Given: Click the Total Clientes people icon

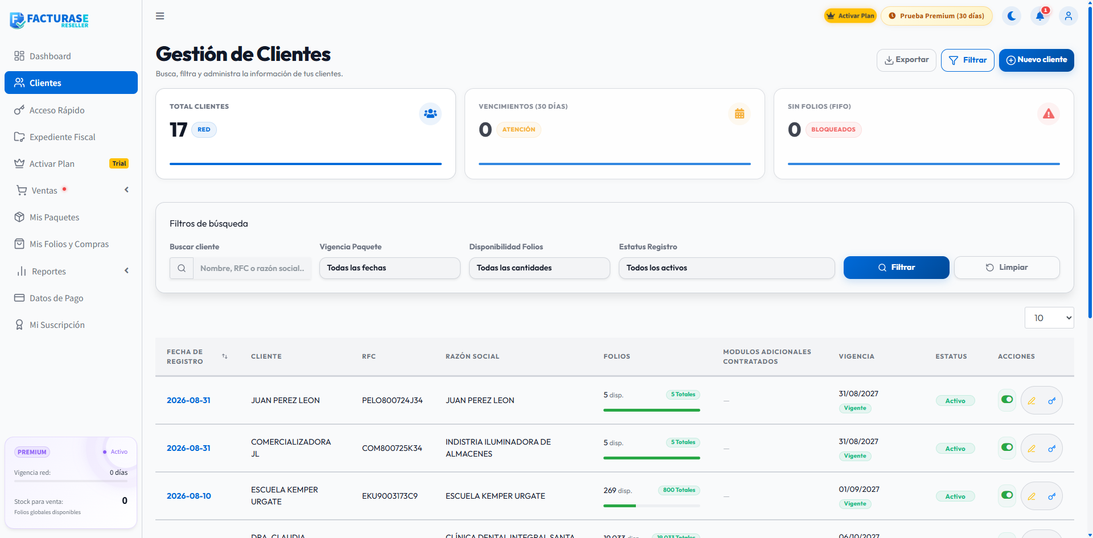Looking at the screenshot, I should tap(430, 114).
